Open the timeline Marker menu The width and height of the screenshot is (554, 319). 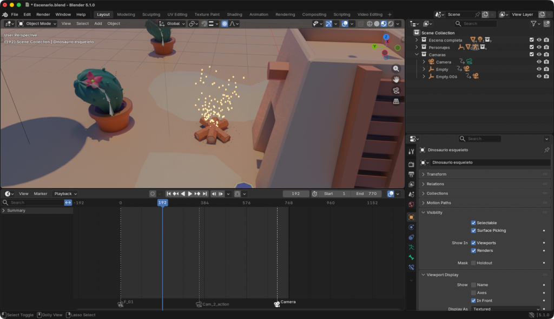coord(41,194)
